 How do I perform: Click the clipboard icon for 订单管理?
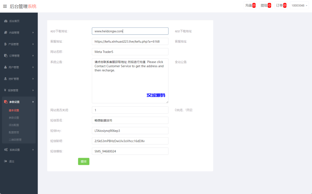tap(5, 56)
